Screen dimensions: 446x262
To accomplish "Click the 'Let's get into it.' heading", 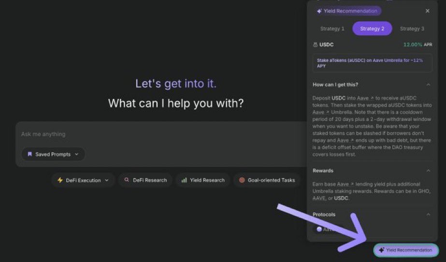I will [176, 83].
